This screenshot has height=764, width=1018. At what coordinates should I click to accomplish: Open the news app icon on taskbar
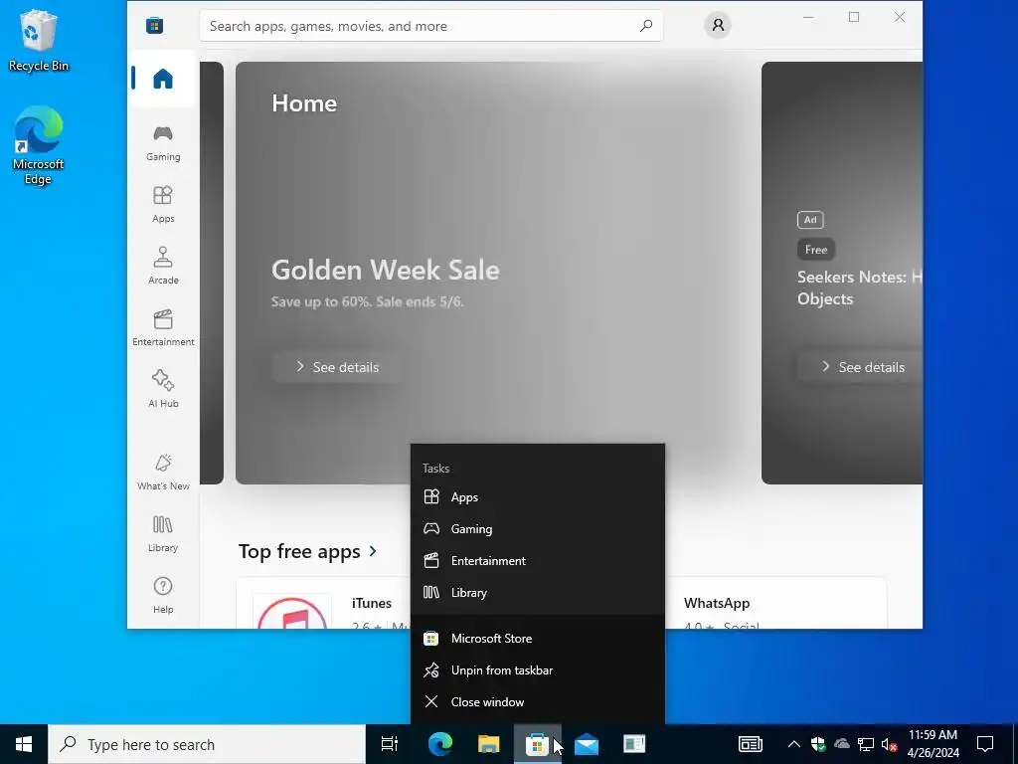pyautogui.click(x=634, y=744)
